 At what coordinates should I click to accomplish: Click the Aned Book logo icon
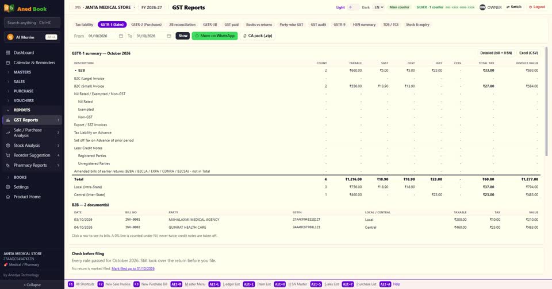click(x=9, y=9)
